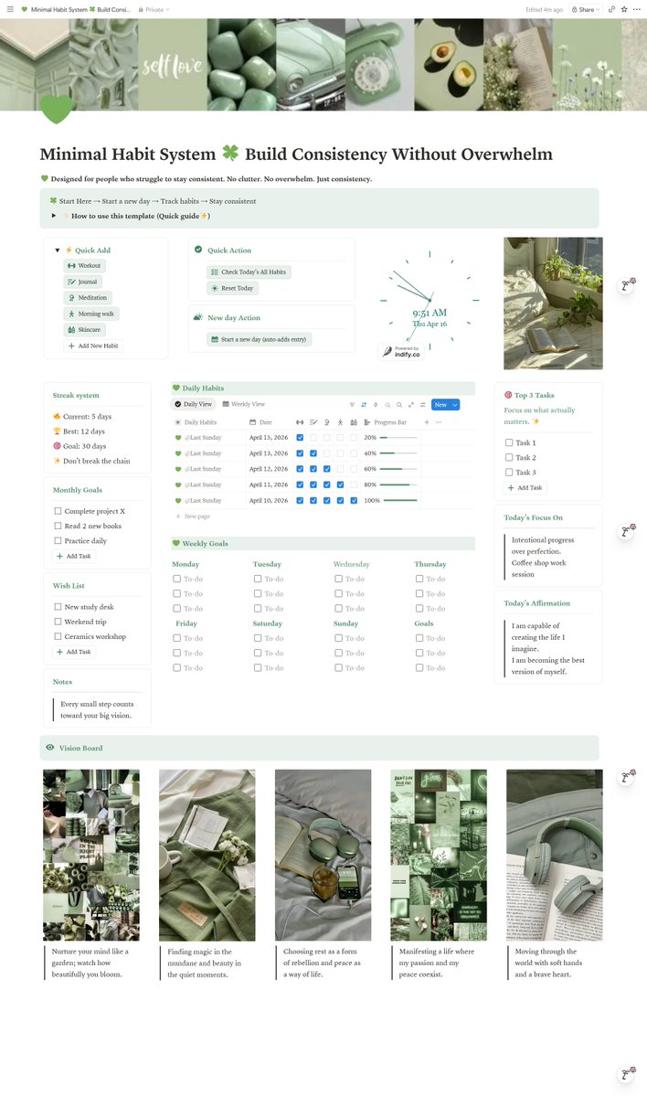Screen dimensions: 647x1096
Task: Click the skincare column header icon
Action: pyautogui.click(x=354, y=422)
